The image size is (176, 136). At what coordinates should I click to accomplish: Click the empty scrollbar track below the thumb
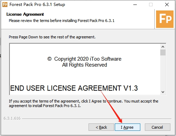point(163,73)
